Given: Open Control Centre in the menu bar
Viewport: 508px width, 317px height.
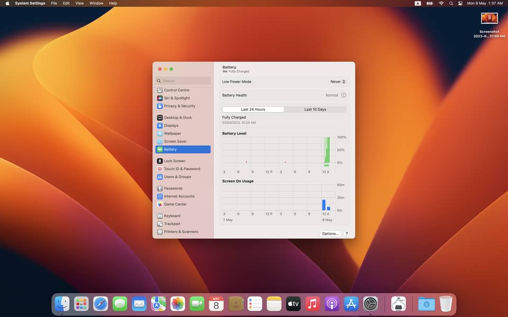Looking at the screenshot, I should pyautogui.click(x=460, y=3).
